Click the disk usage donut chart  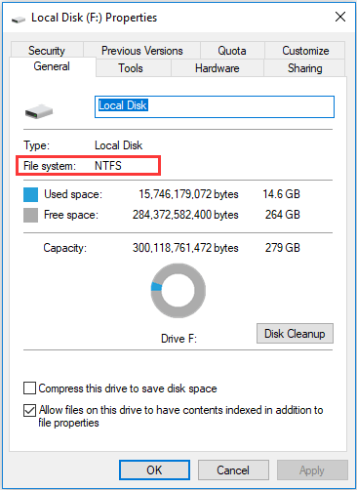pos(178,291)
